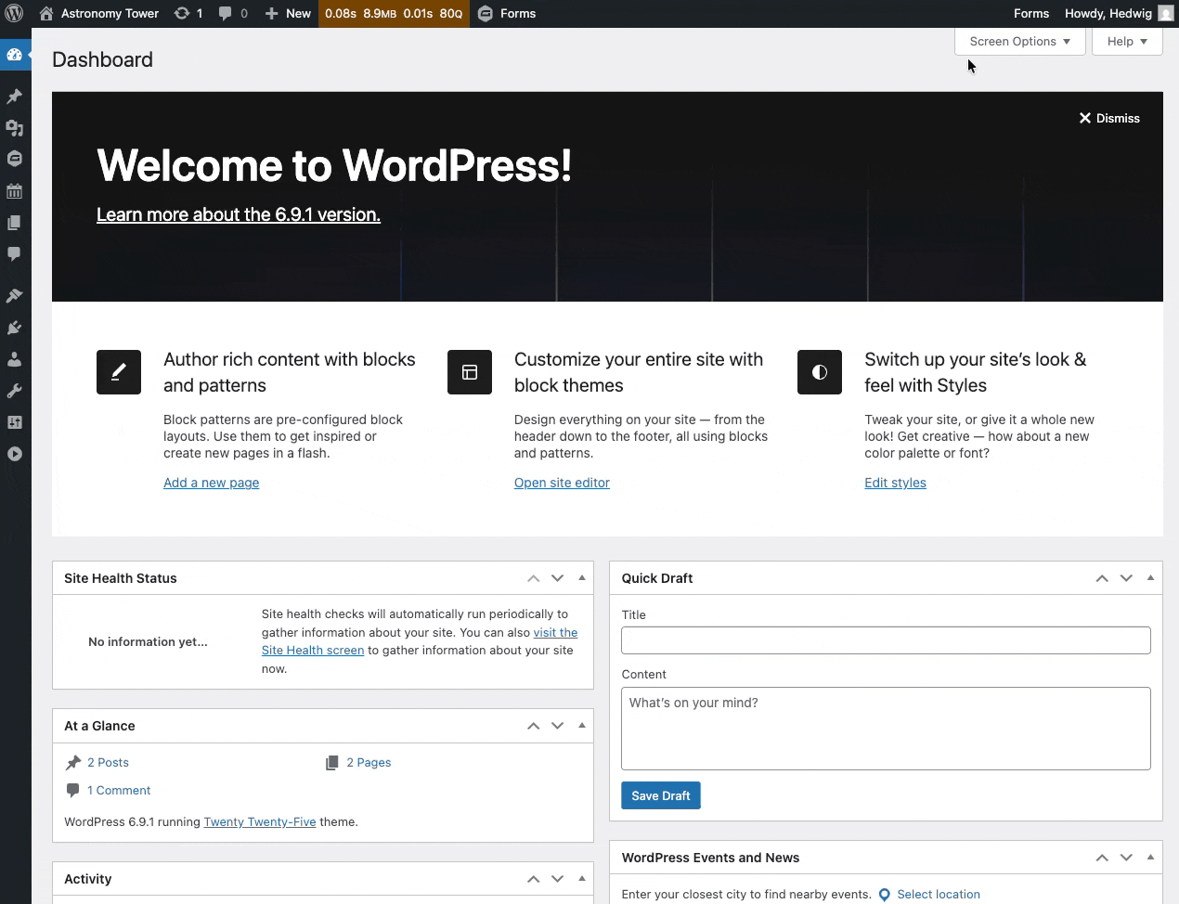
Task: Click the WordPress logo in admin bar
Action: pyautogui.click(x=14, y=13)
